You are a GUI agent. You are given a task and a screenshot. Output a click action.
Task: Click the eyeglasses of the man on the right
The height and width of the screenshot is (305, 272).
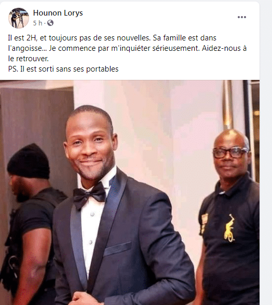(x=230, y=152)
